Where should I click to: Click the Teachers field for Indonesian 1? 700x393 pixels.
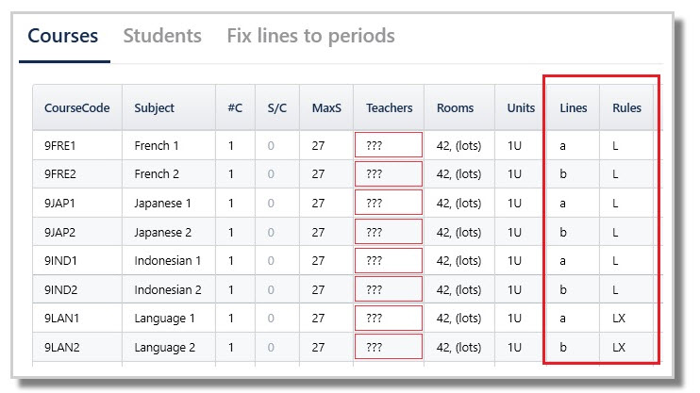[x=389, y=261]
